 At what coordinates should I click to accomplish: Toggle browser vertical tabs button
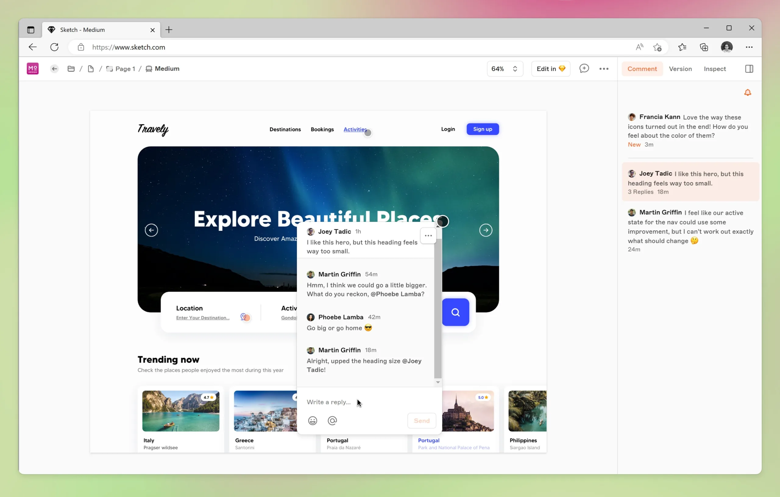click(31, 30)
